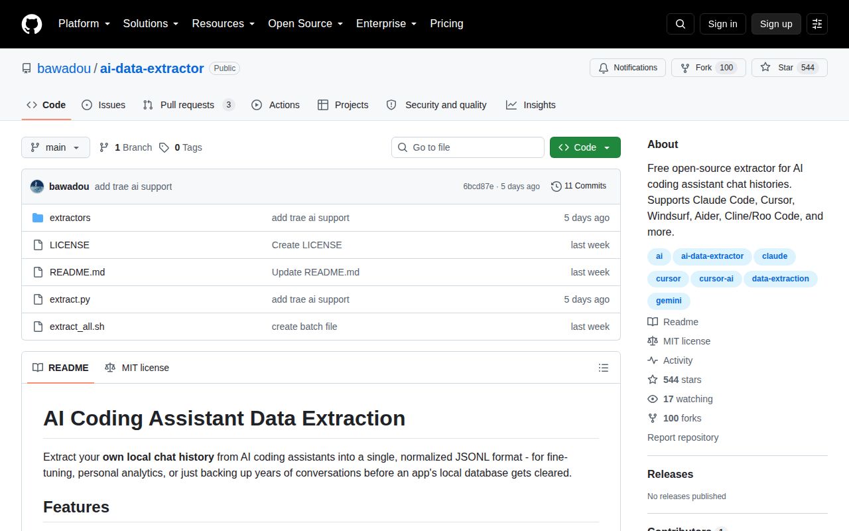
Task: Click the scale icon beside MIT license in About
Action: pos(653,341)
